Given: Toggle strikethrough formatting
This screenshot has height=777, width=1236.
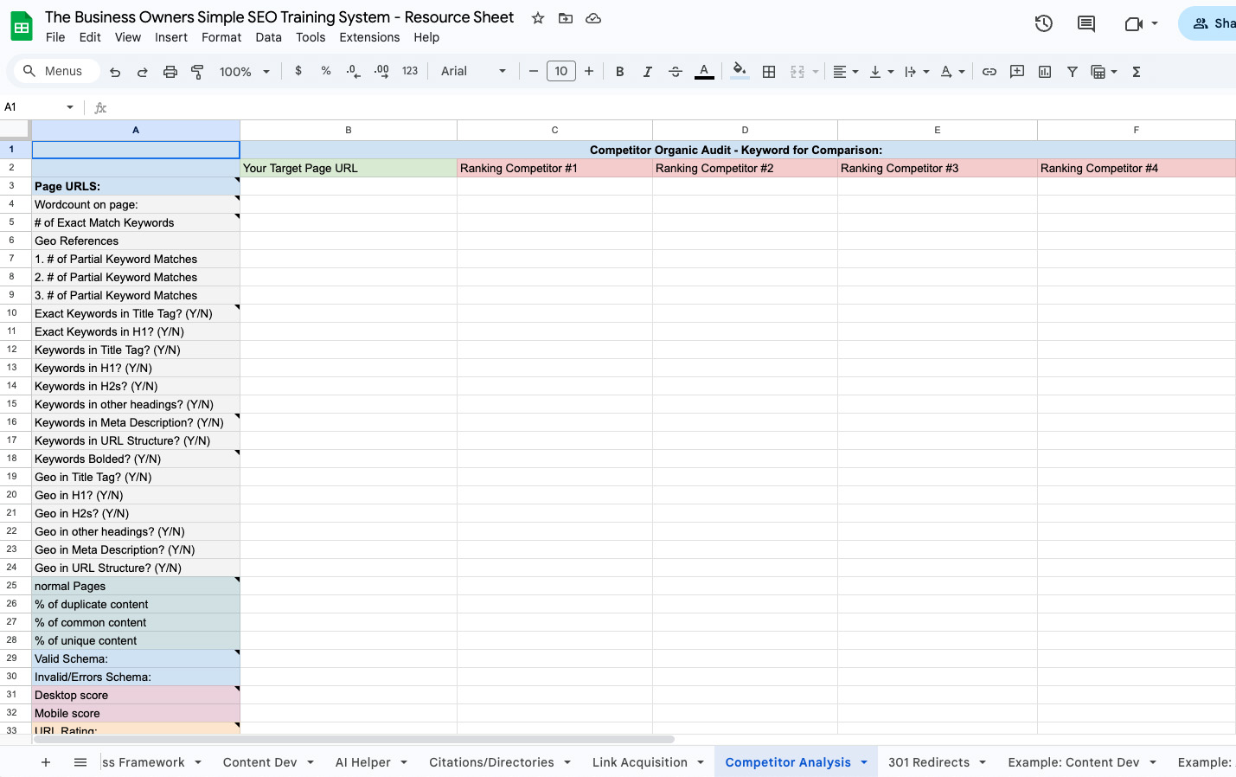Looking at the screenshot, I should (676, 72).
